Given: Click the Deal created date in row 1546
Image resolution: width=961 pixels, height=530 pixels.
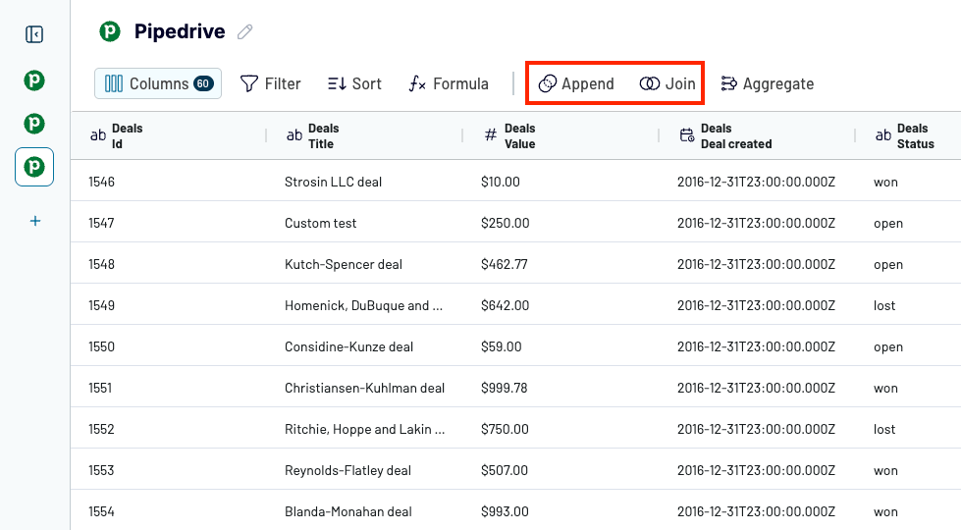Looking at the screenshot, I should (x=756, y=182).
